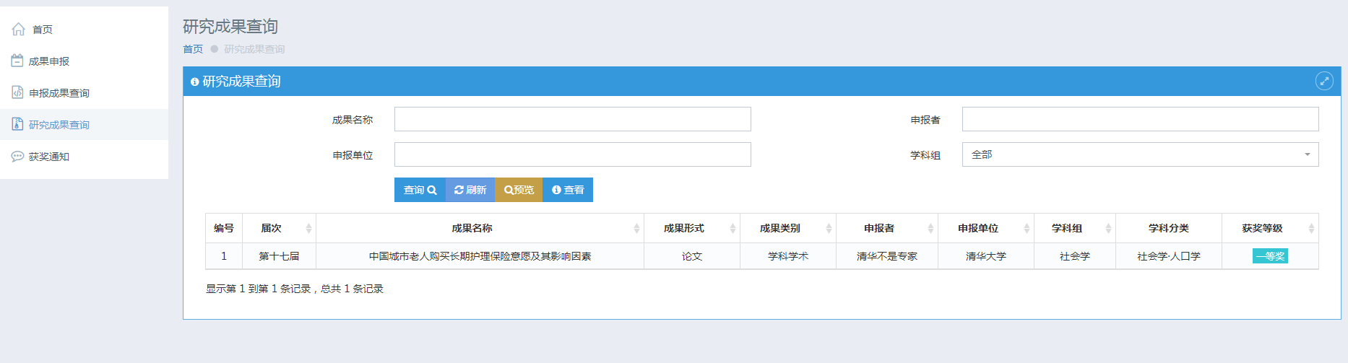Screen dimensions: 1348x363
Task: Click the fullscreen expand icon in the panel header
Action: (x=1324, y=81)
